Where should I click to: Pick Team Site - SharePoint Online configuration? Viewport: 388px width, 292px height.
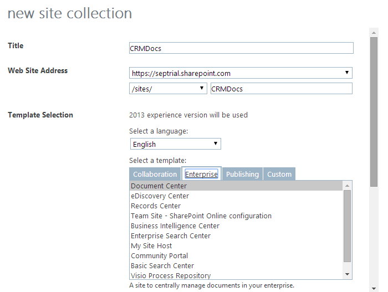pyautogui.click(x=201, y=216)
